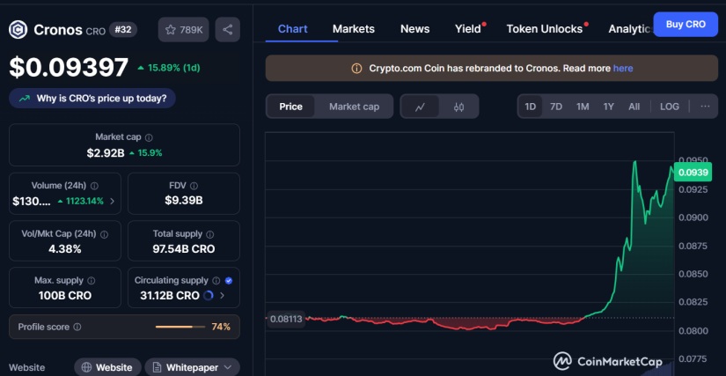Follow the 'here' rebrand link
The height and width of the screenshot is (376, 726).
click(622, 68)
